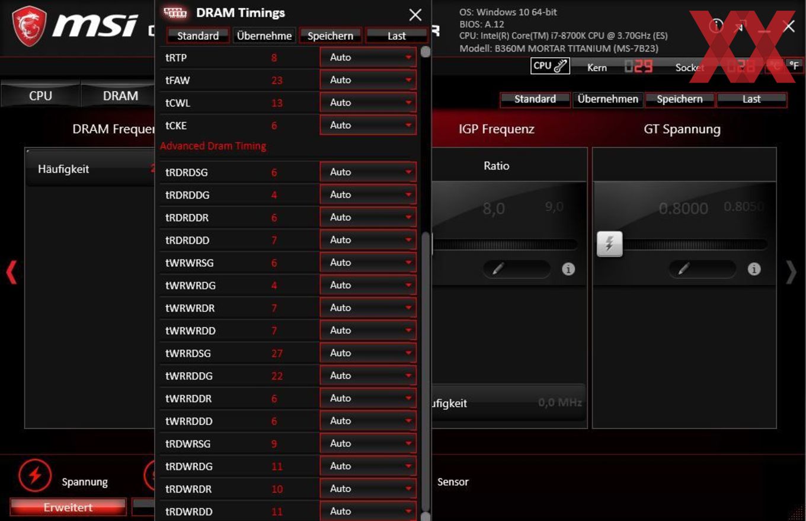The width and height of the screenshot is (806, 521).
Task: Click Last button in main window
Action: pos(751,99)
